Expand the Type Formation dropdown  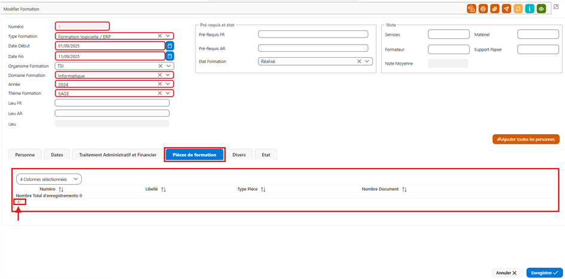(168, 36)
